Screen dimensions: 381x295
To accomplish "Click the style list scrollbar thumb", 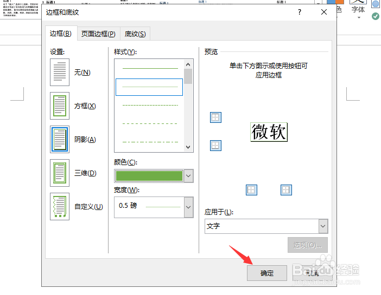I will pyautogui.click(x=188, y=76).
